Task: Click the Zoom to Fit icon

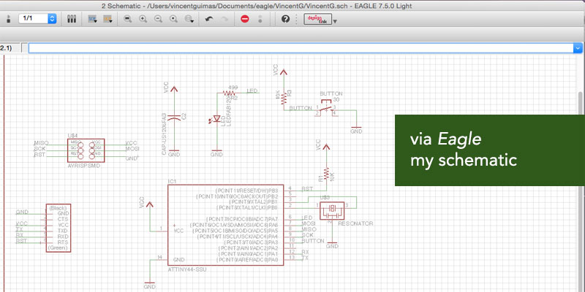Action: [x=127, y=19]
